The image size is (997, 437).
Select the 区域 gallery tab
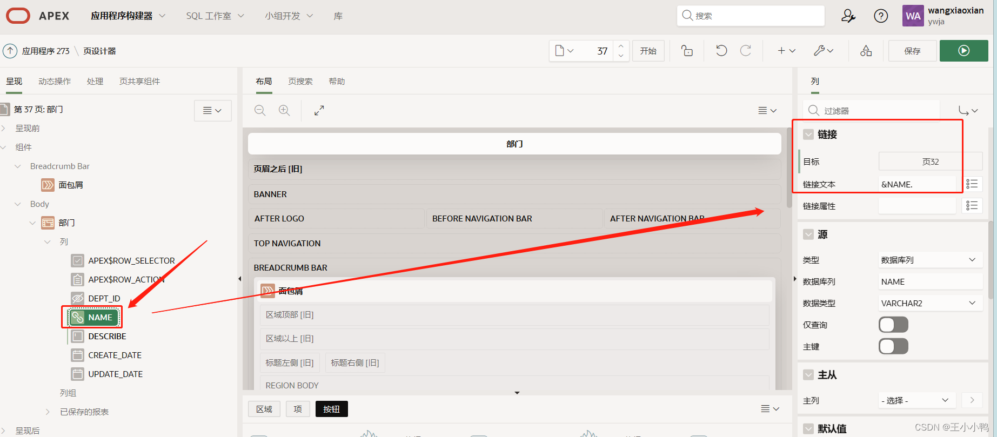coord(264,409)
